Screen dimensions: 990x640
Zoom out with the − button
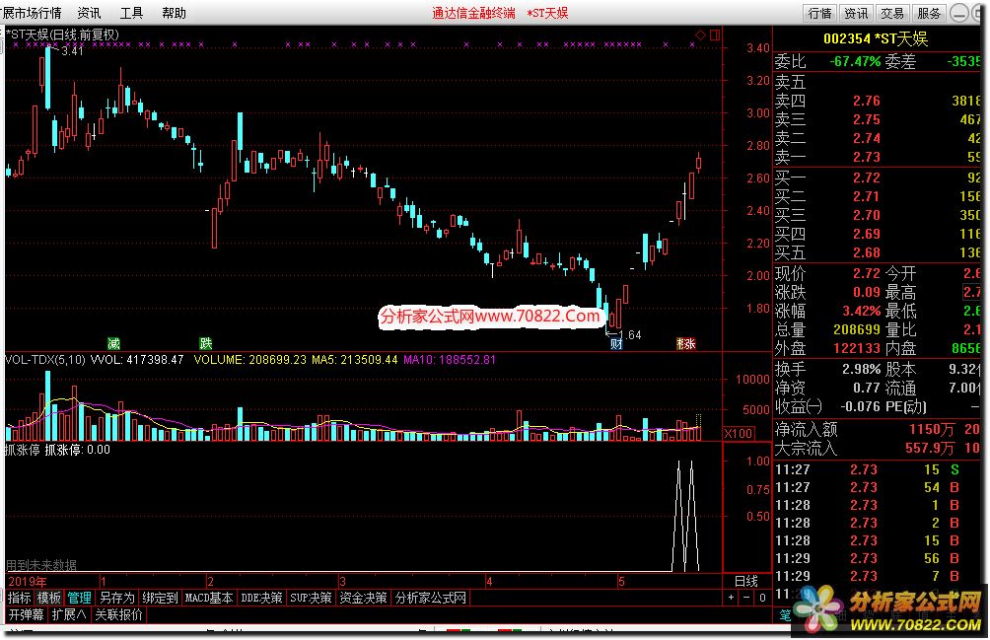(x=746, y=597)
